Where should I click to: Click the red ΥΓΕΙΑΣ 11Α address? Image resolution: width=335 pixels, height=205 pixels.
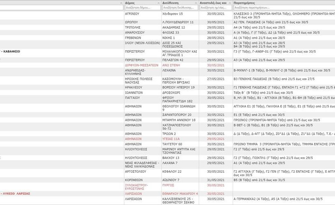[171, 139]
